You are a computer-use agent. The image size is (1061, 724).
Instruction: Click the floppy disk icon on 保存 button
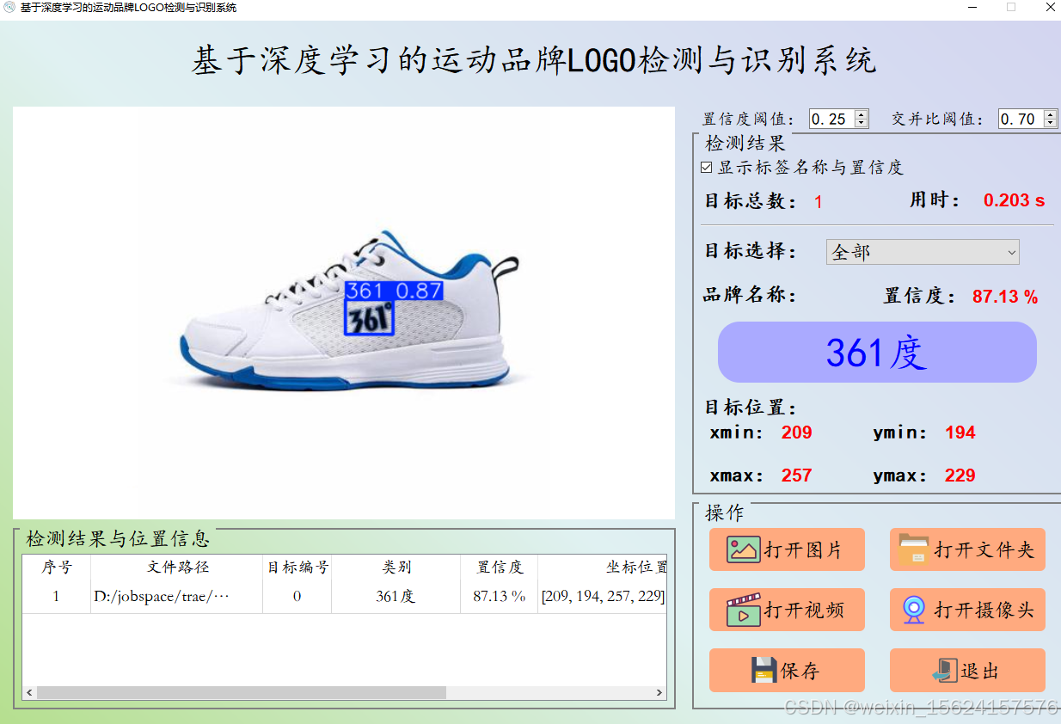764,670
